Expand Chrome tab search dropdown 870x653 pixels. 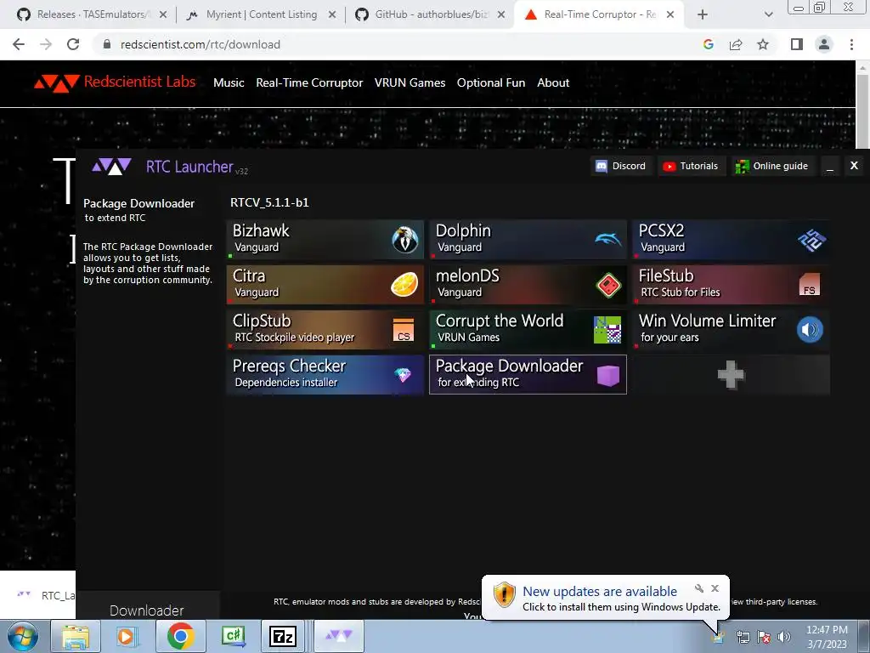(x=768, y=14)
